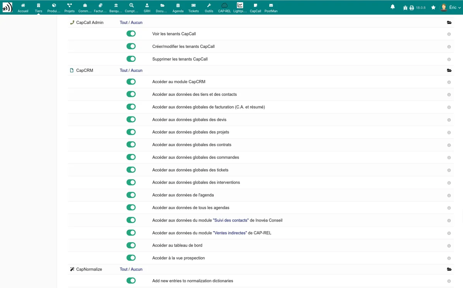Click the CapCall Admin section title
463x288 pixels.
(90, 22)
